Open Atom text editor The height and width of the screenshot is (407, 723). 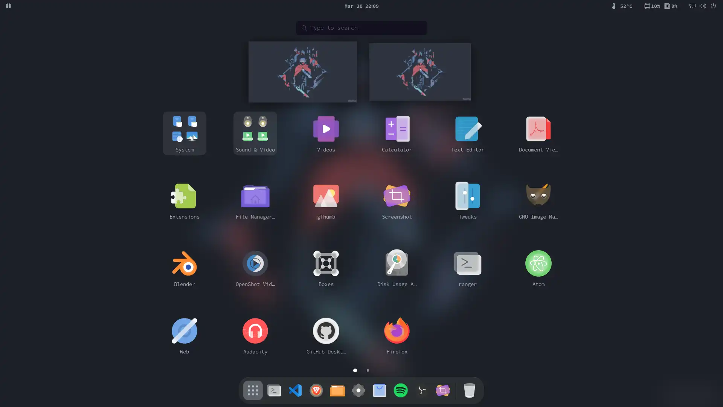(x=538, y=263)
